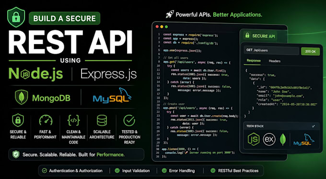
Task: Switch to the Headers tab
Action: 274,61
